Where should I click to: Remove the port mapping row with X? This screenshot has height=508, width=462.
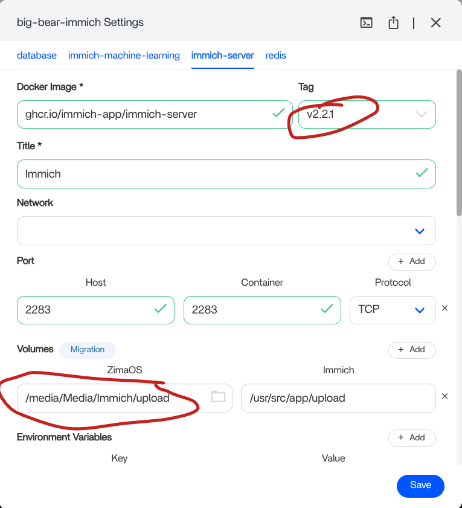point(445,308)
